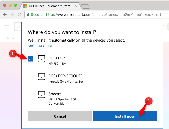
Task: Click the Secure padlock icon
Action: click(28, 15)
